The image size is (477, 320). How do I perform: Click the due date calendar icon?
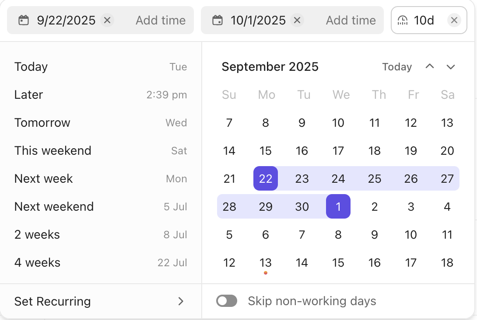217,20
